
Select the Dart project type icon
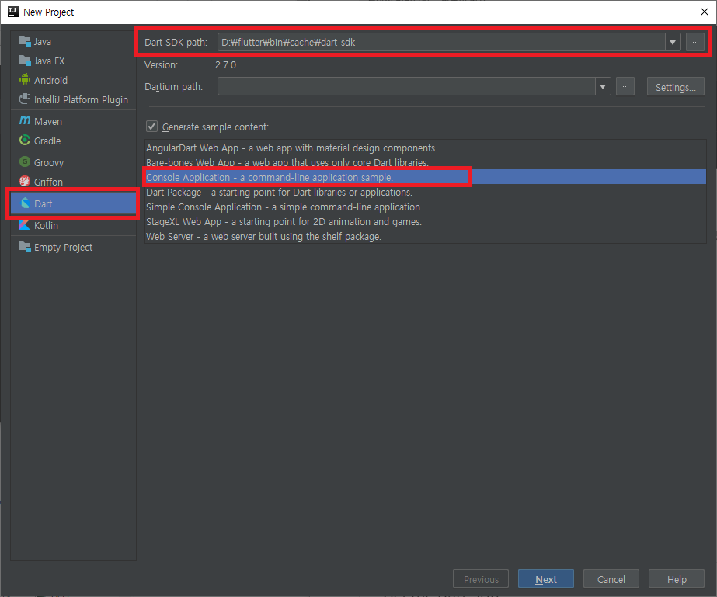tap(26, 203)
